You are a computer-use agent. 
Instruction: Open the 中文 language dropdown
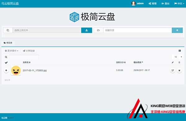tap(179, 3)
